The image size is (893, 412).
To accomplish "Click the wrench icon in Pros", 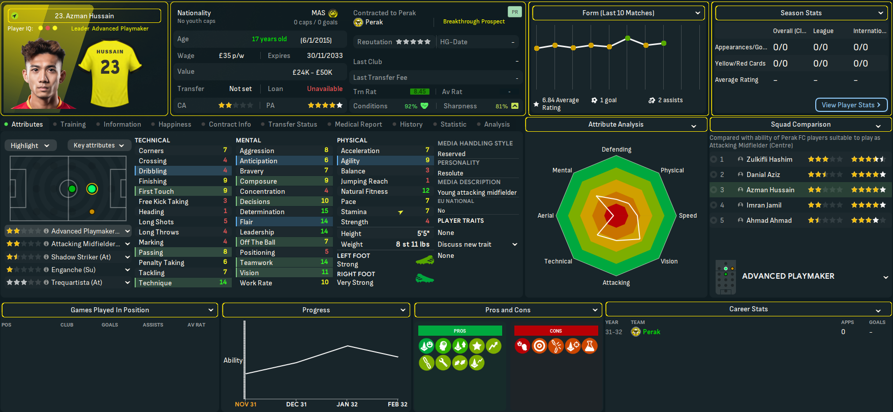I will [443, 363].
